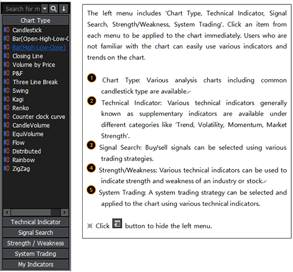Open the My Indicators menu section
This screenshot has height=272, width=293.
tap(36, 264)
